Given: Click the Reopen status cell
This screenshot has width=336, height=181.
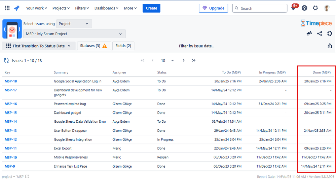Looking at the screenshot, I should (163, 157).
